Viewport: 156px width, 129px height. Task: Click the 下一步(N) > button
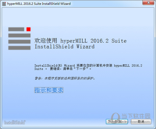coord(117,121)
